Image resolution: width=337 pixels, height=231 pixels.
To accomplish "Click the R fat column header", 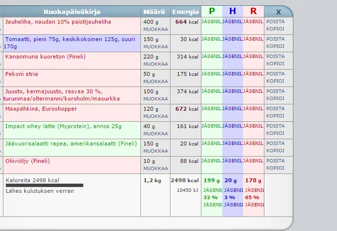I will pos(253,12).
